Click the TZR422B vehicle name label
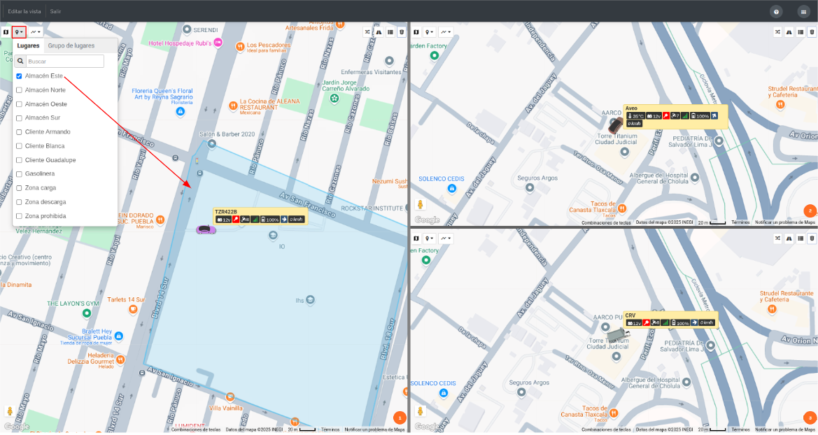818x435 pixels. [226, 213]
